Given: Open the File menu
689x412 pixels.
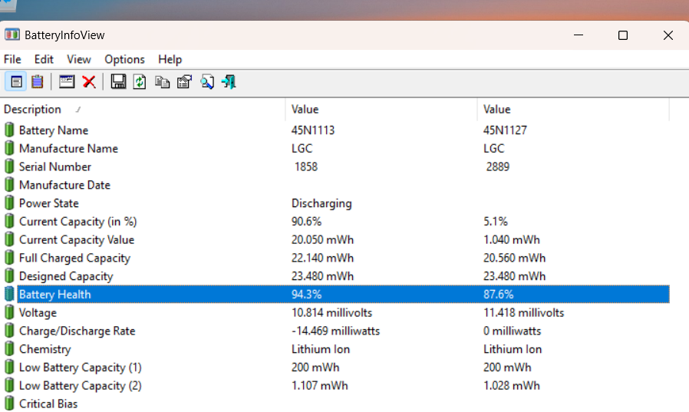Looking at the screenshot, I should pos(12,59).
